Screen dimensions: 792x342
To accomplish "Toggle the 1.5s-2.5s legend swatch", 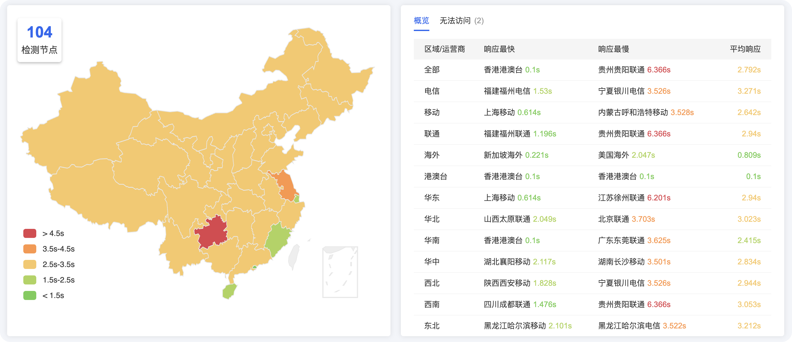I will [x=30, y=280].
